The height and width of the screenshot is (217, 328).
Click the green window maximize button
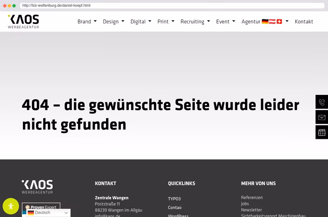(14, 6)
